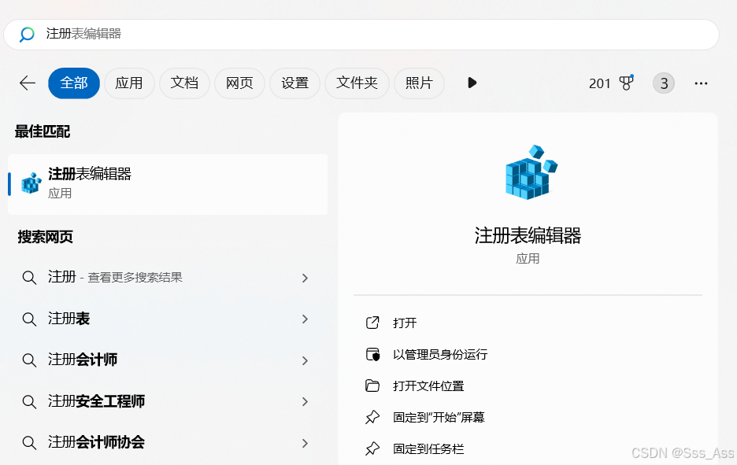Click the 注册表编辑器 title in preview pane
Screen dimensions: 737x465
[528, 235]
